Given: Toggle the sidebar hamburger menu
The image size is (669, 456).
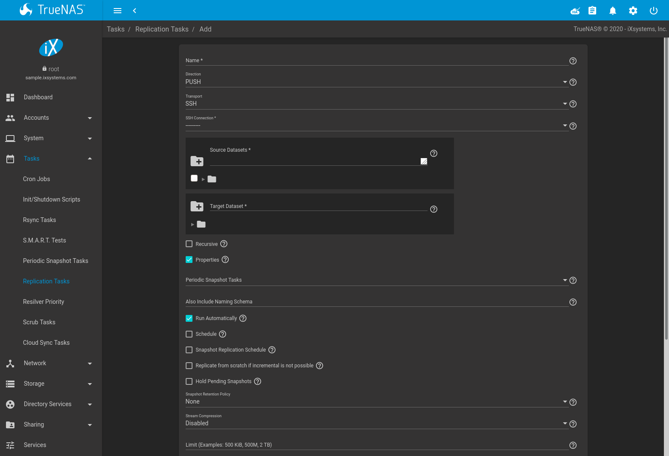Looking at the screenshot, I should pyautogui.click(x=118, y=11).
